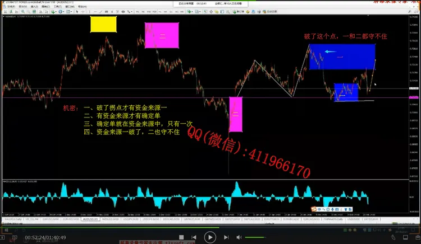Viewport: 421px width, 244px height.
Task: Pick the horizontal line drawing tool
Action: 95,12
